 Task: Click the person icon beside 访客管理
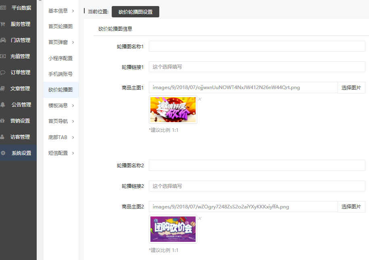click(2, 137)
